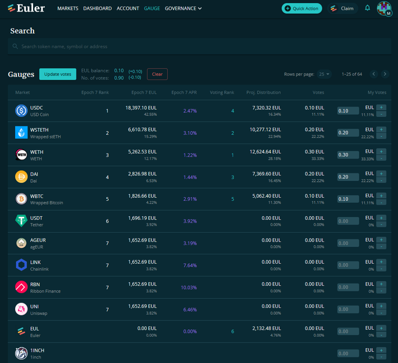398x363 pixels.
Task: Increase DAI votes with plus
Action: [381, 174]
